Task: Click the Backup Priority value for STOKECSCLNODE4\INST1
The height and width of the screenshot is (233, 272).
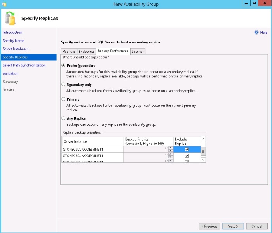Action: (146, 156)
